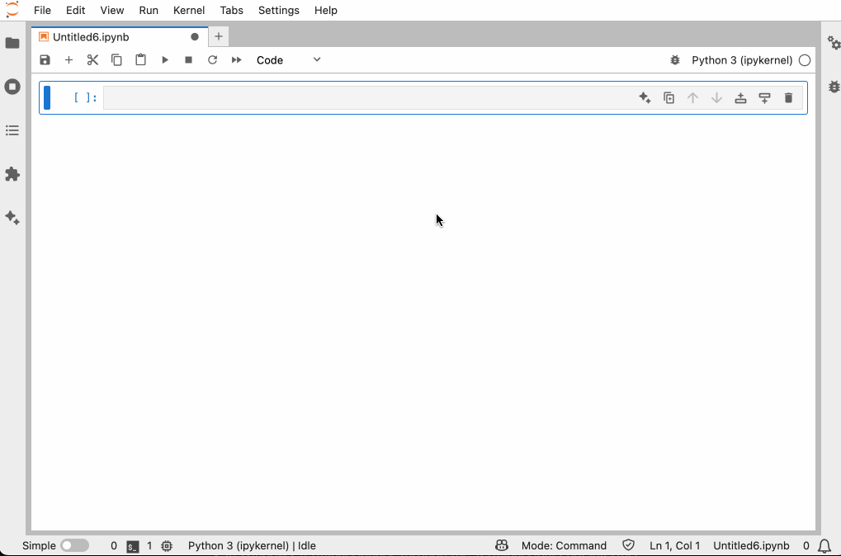Click the kernel status circle indicator
The width and height of the screenshot is (841, 556).
point(805,59)
